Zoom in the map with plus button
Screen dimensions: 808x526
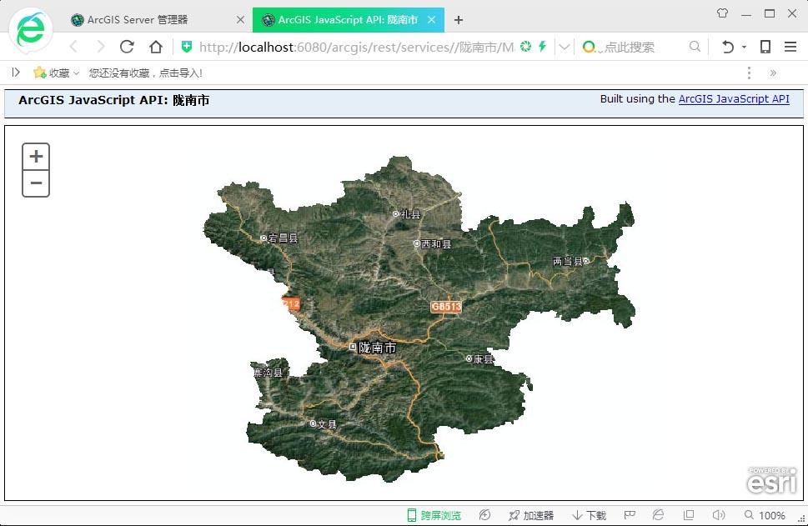pos(36,156)
